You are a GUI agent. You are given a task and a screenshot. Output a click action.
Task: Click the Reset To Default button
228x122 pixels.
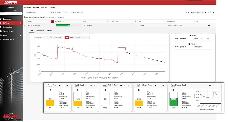click(x=56, y=12)
